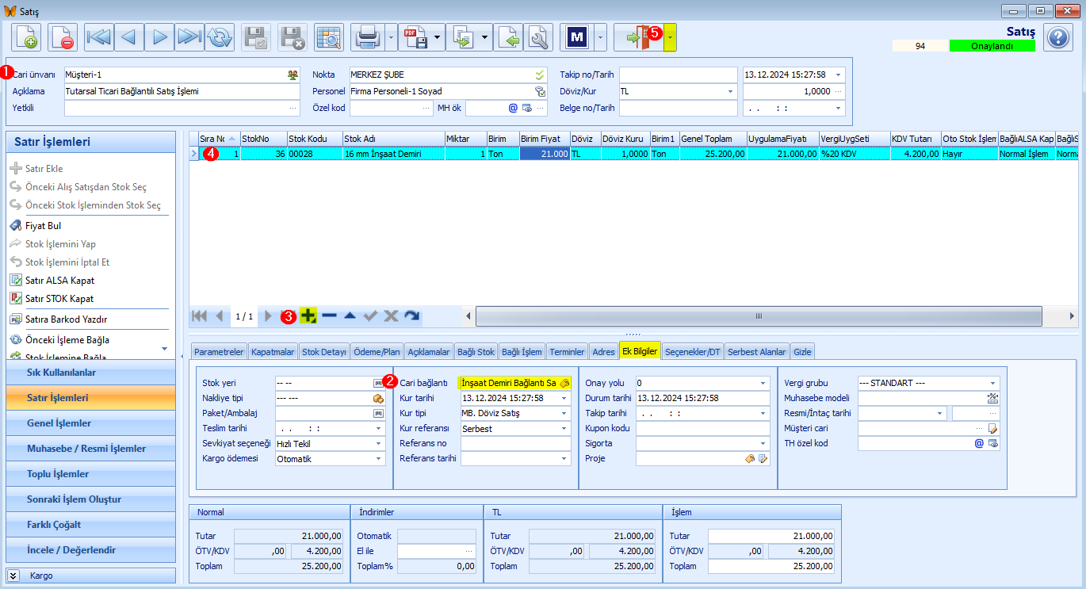Click Satıra Barkod Yazdır action
1086x589 pixels.
tap(66, 319)
